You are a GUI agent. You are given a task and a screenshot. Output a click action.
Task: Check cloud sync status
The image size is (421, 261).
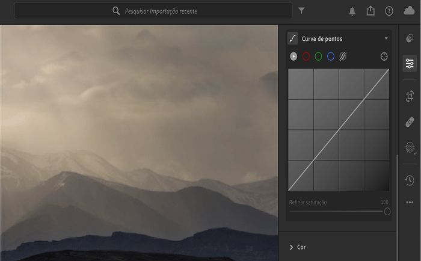409,10
